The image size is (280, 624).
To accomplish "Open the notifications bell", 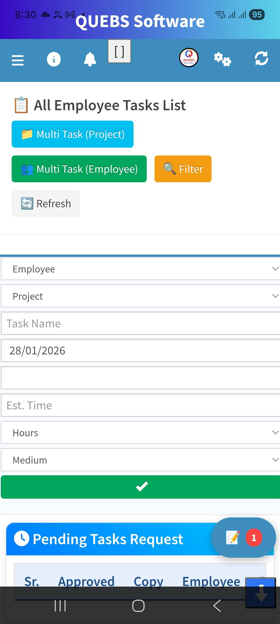I will click(90, 59).
